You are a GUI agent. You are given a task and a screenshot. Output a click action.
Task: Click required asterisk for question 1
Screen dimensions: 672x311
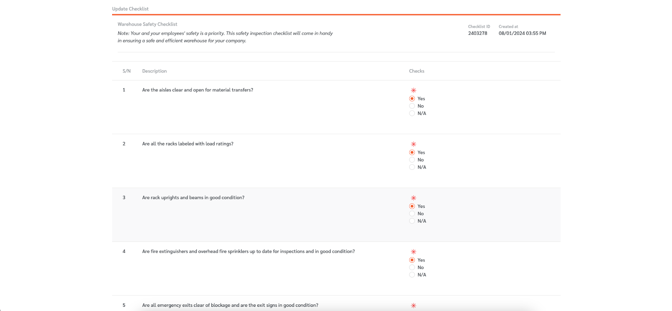pyautogui.click(x=414, y=90)
